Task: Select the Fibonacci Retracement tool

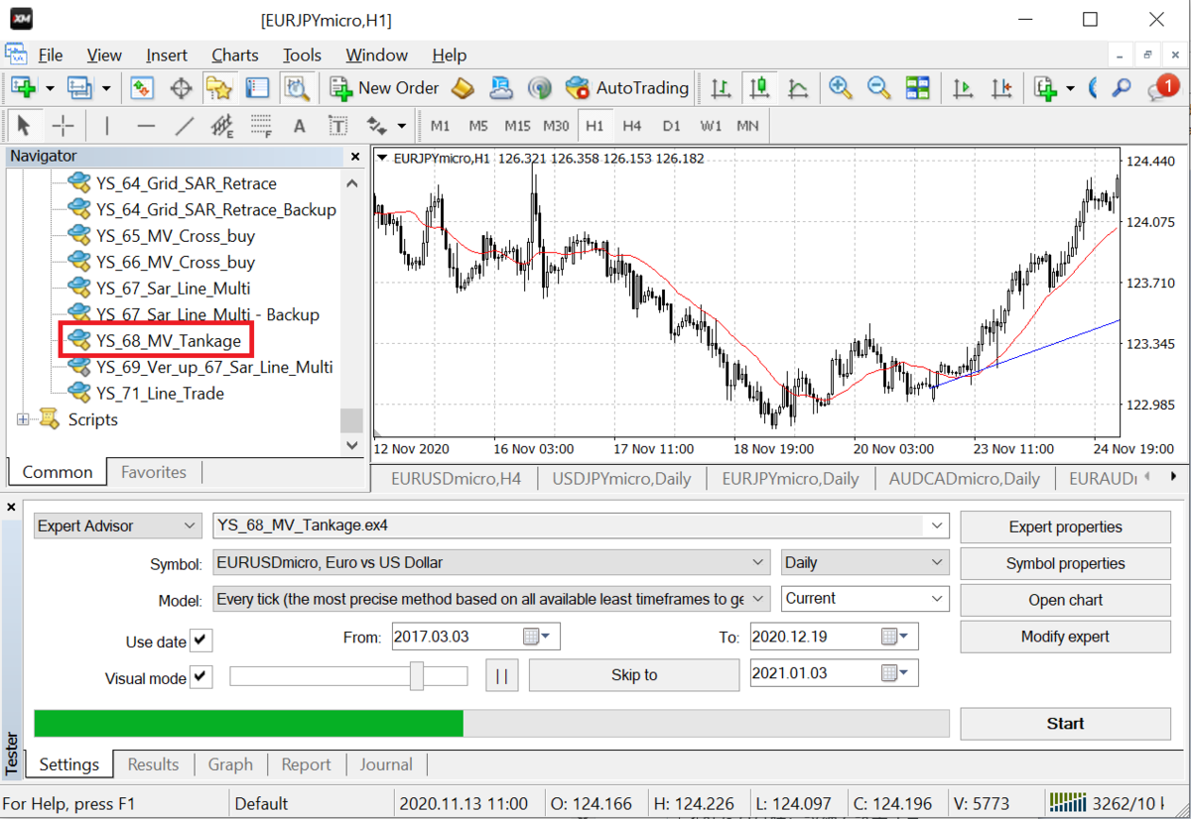Action: pos(261,126)
